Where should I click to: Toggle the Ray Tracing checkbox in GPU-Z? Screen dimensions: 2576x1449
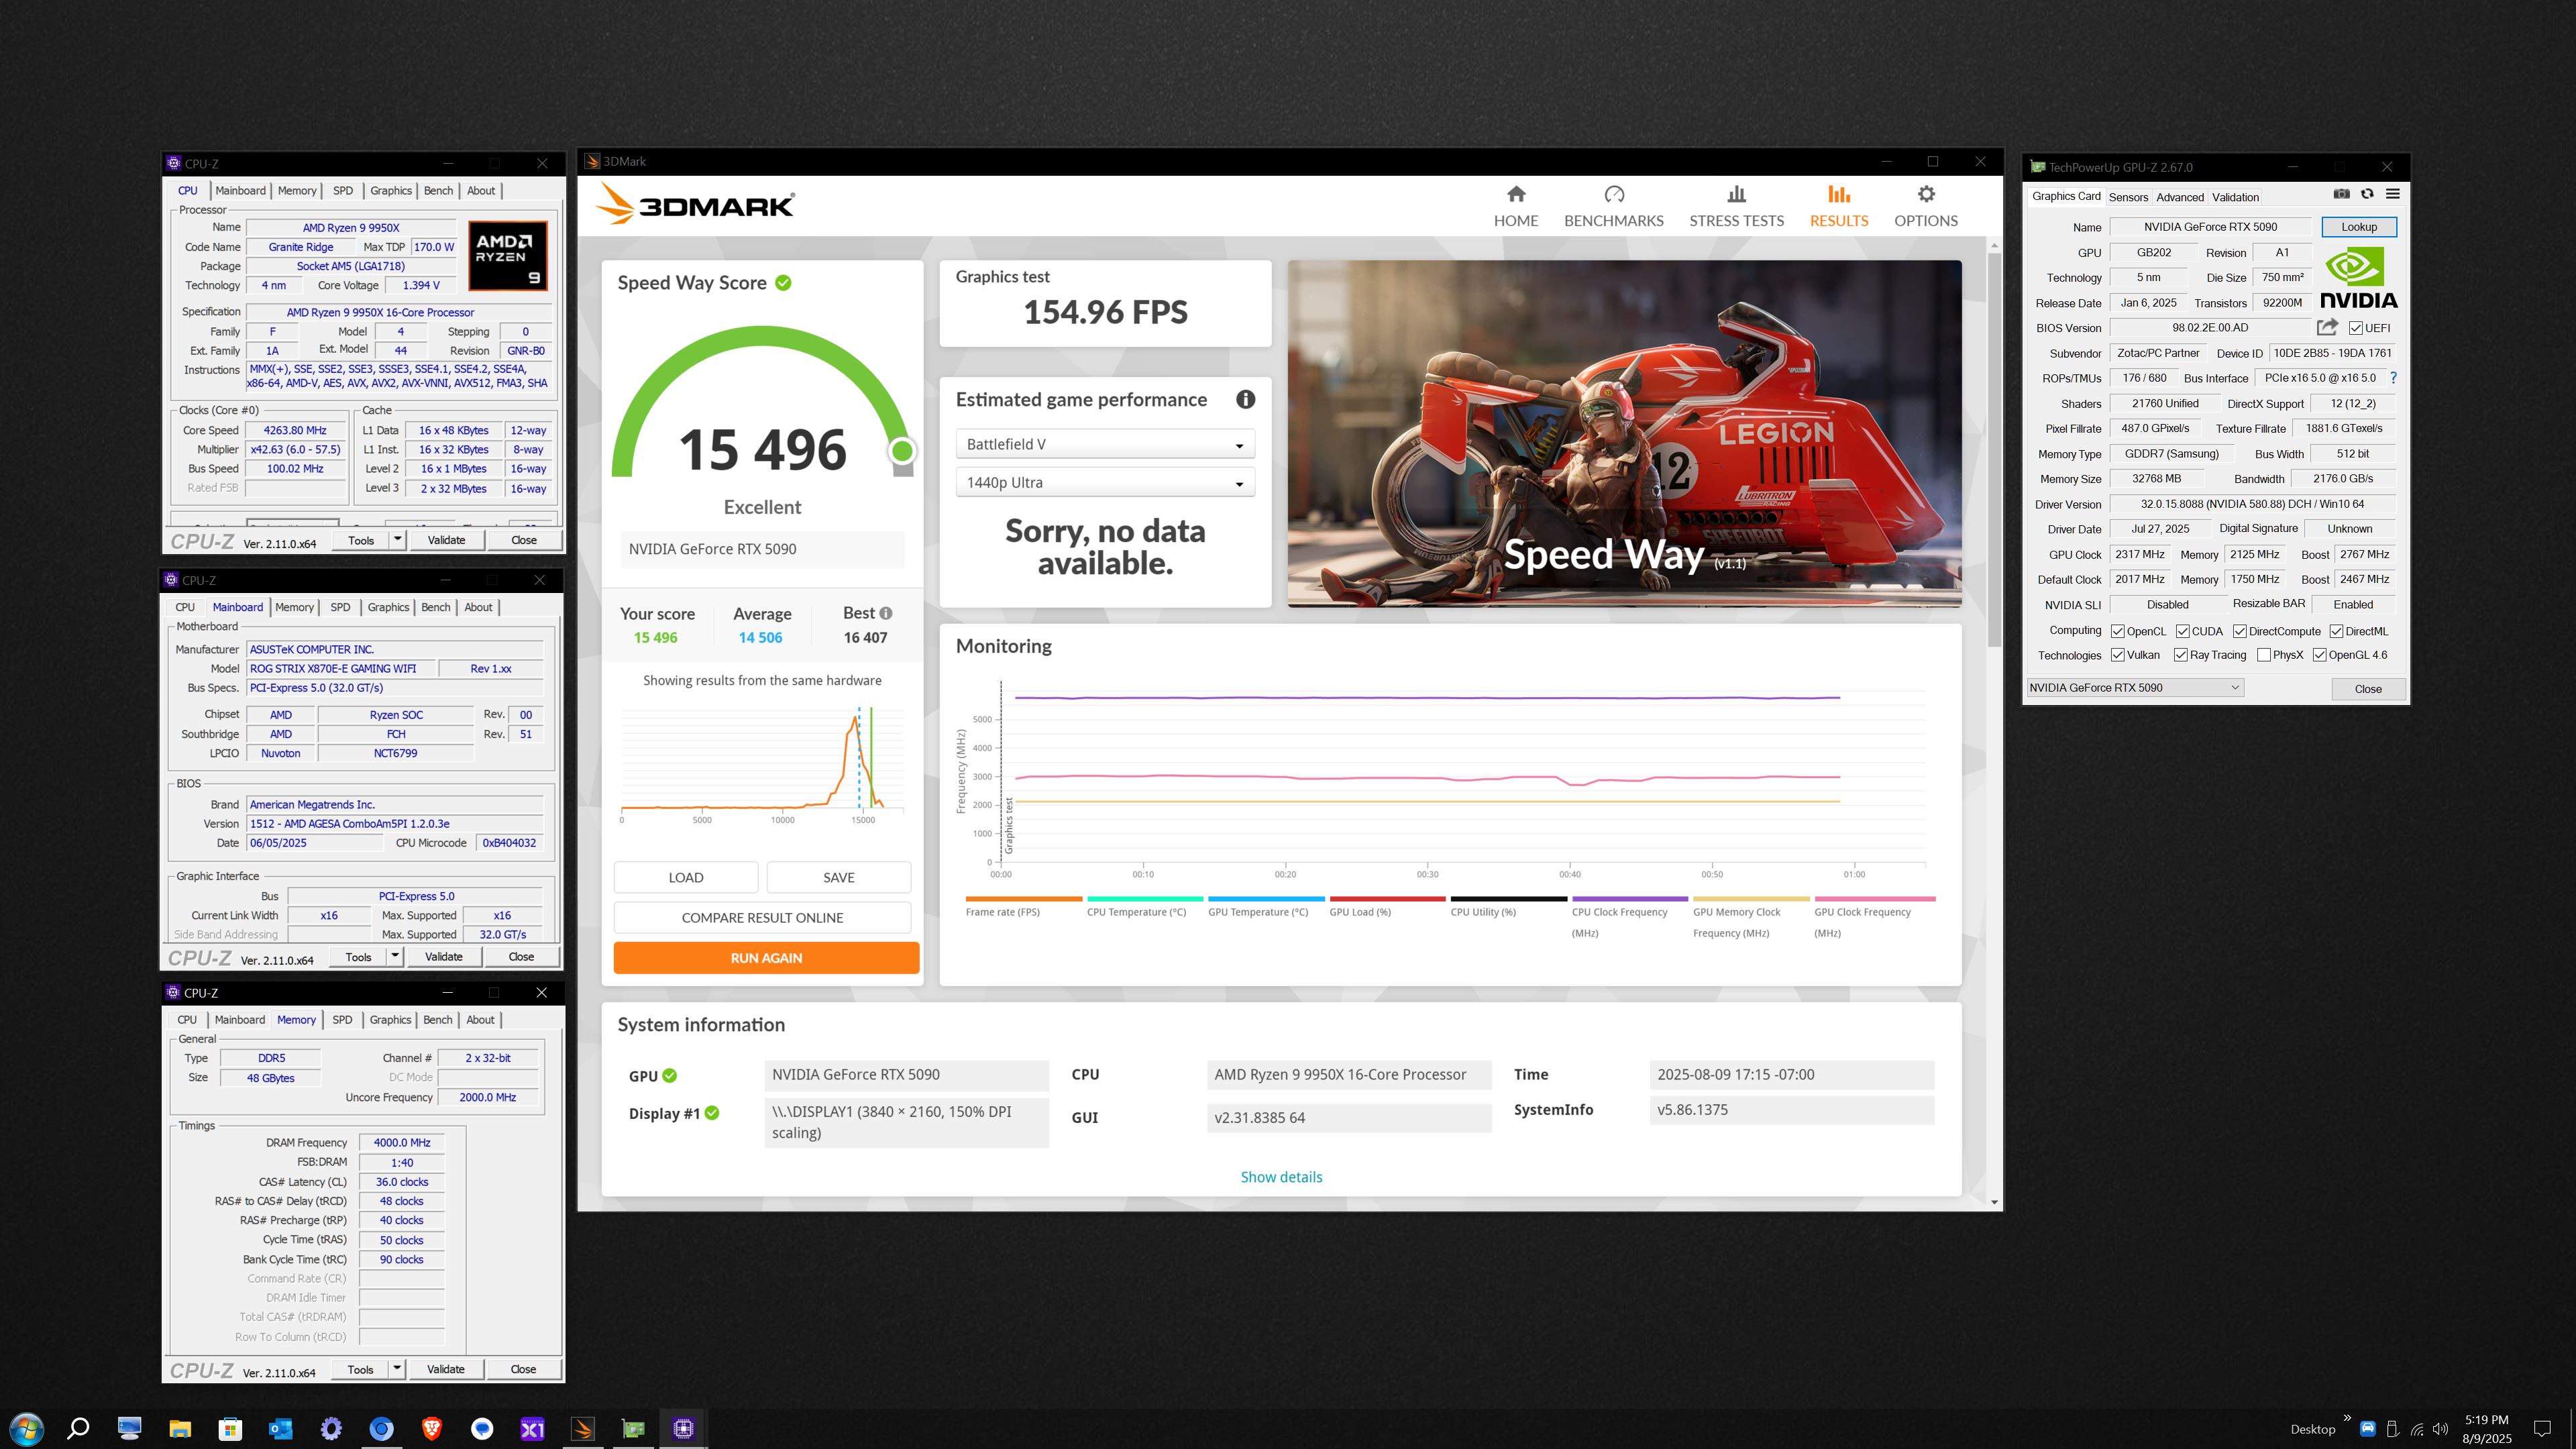2181,655
